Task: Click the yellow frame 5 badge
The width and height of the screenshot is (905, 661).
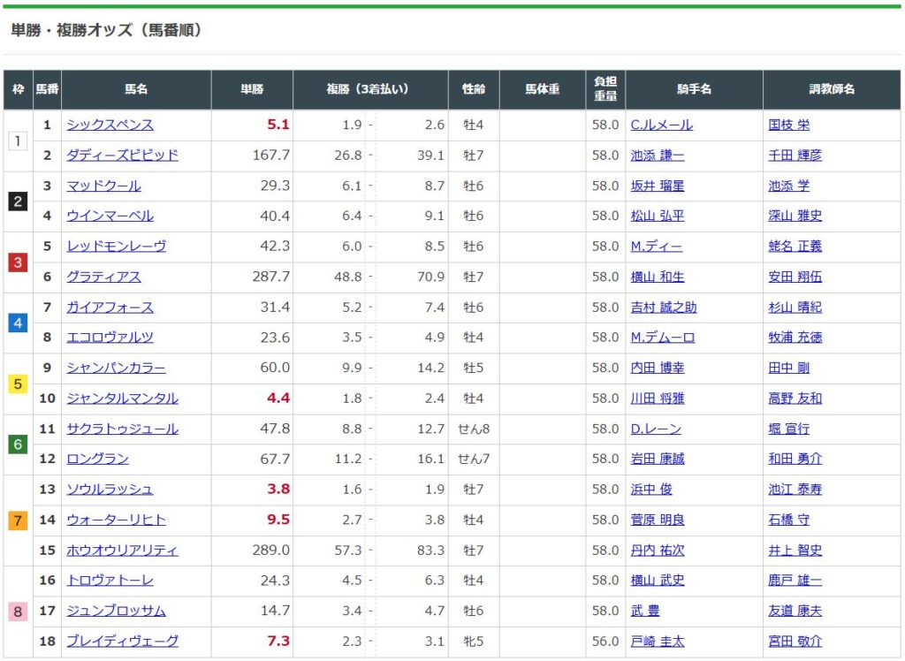Action: coord(18,384)
